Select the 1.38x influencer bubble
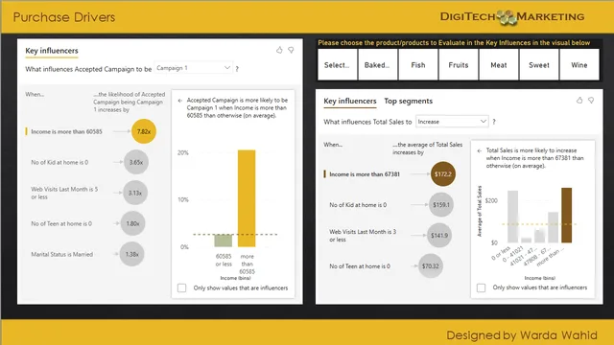The image size is (614, 345). tap(131, 254)
